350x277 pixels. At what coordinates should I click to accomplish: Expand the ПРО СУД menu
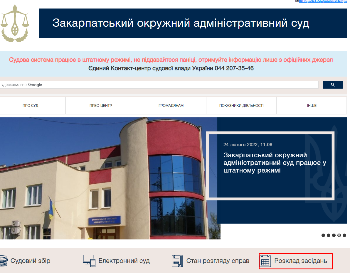pyautogui.click(x=31, y=106)
